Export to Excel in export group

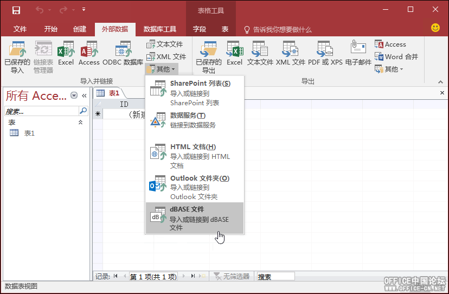click(x=234, y=54)
